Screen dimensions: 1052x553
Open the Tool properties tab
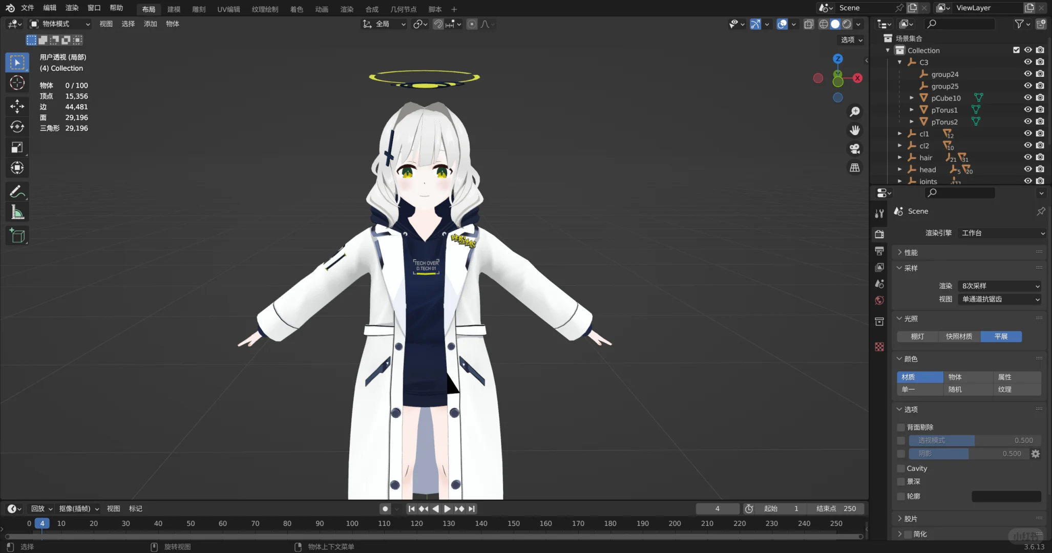tap(879, 214)
